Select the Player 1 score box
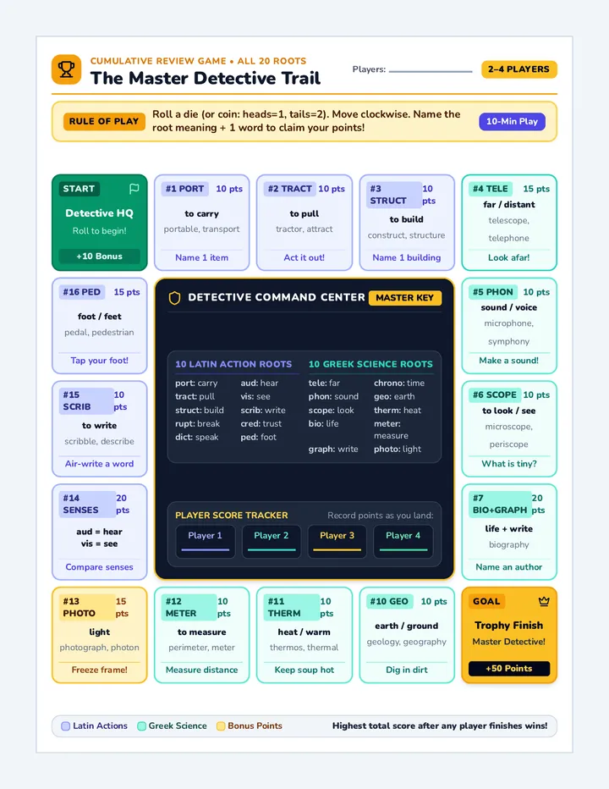 tap(206, 542)
